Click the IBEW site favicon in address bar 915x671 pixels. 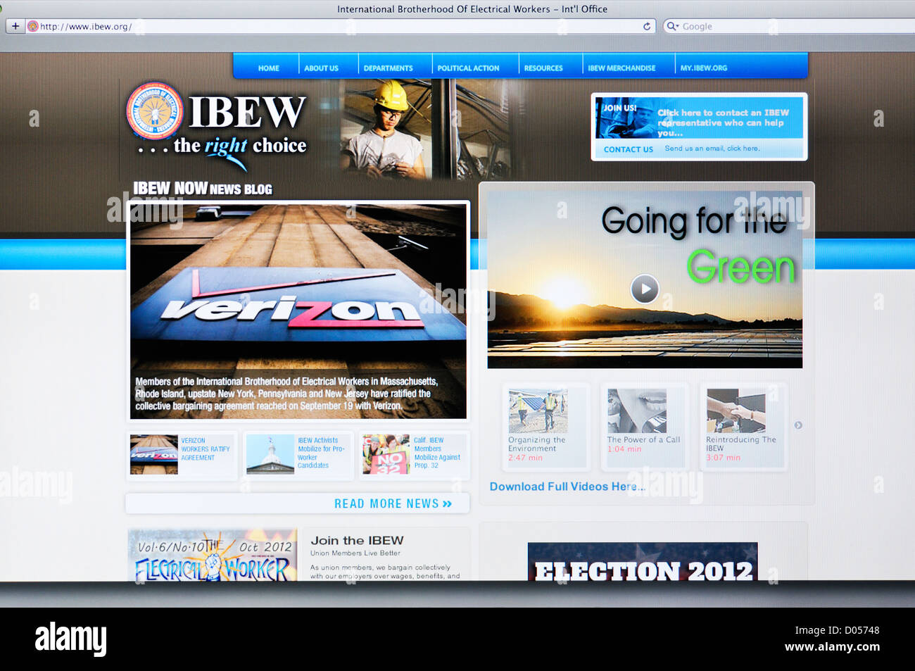(32, 26)
